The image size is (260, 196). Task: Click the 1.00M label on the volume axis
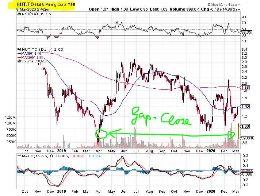[x=11, y=123]
